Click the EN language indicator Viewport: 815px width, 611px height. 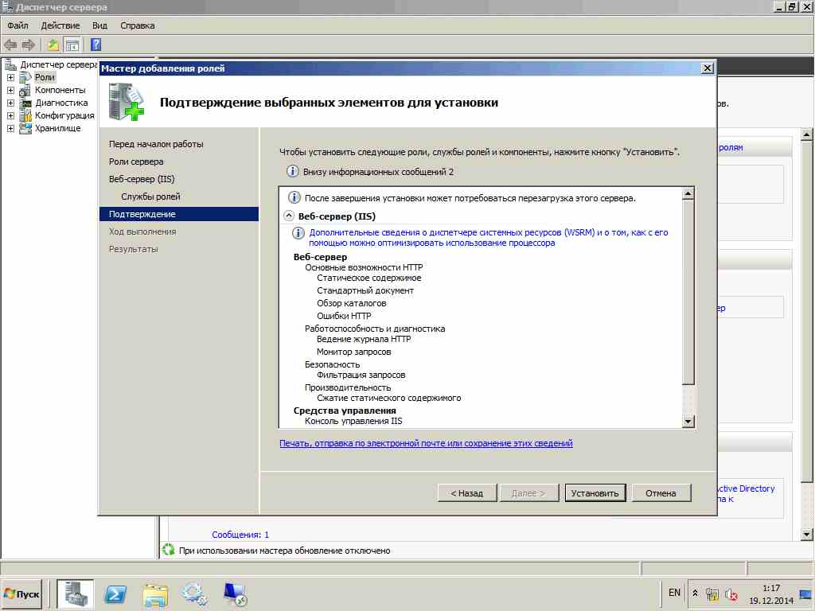click(x=674, y=593)
